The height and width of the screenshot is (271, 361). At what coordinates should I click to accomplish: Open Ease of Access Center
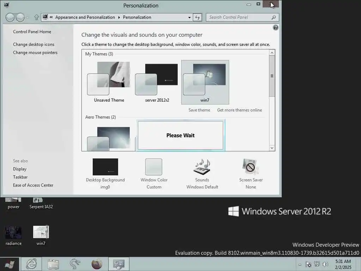[33, 185]
